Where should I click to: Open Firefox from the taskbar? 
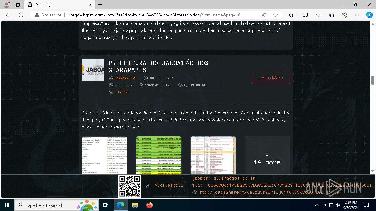tap(149, 205)
